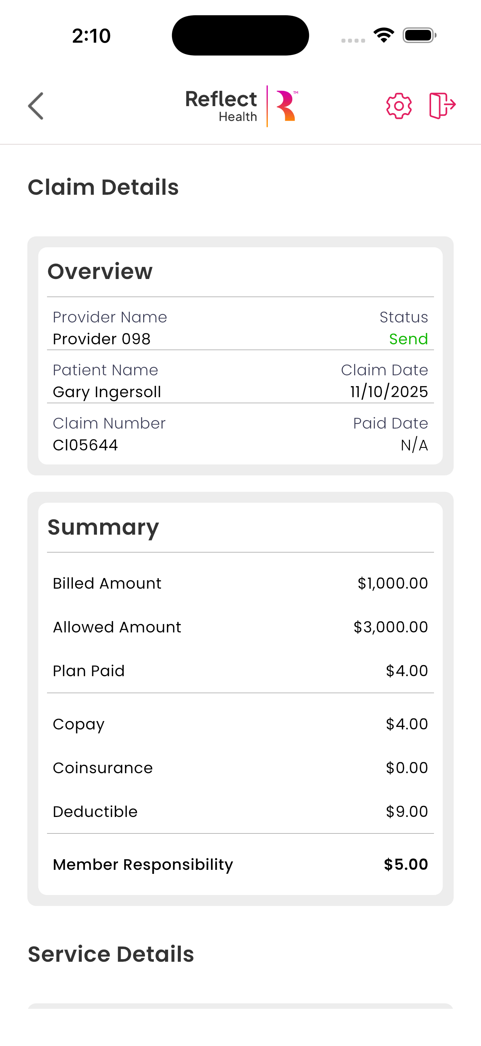Tap the Member Responsibility row
481x1046 pixels.
pos(240,864)
